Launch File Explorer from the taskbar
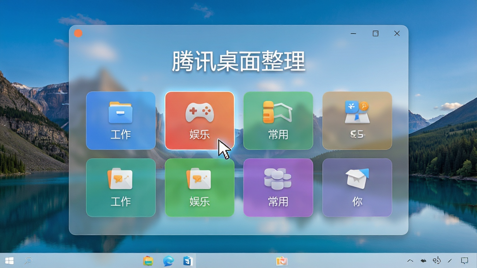This screenshot has height=268, width=477. coord(148,261)
